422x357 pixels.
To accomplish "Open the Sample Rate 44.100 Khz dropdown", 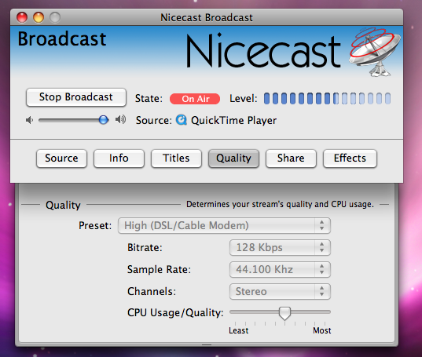I will pyautogui.click(x=280, y=269).
